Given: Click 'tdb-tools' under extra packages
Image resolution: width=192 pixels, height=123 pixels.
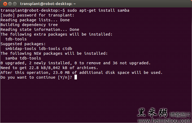Looking at the screenshot, I should point(16,39).
